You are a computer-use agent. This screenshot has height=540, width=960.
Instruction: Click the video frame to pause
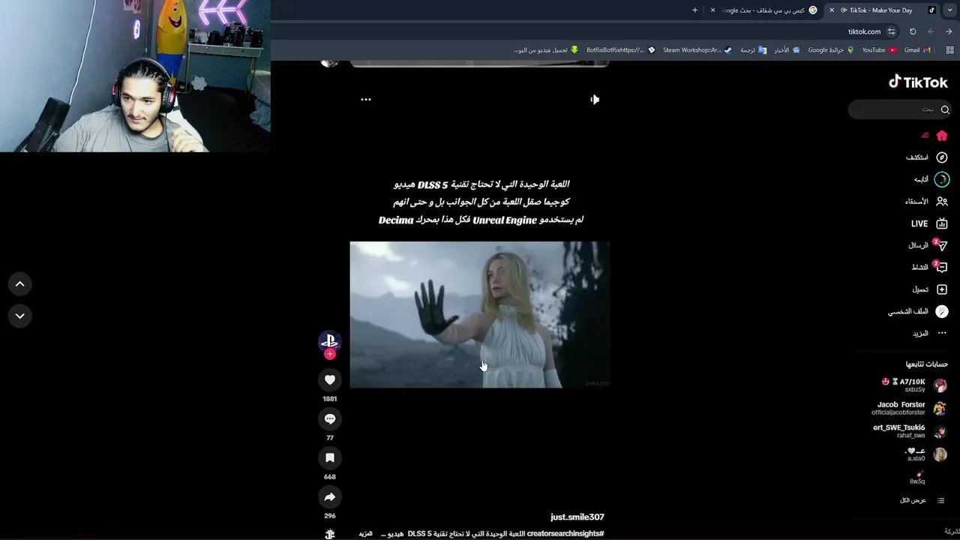(480, 314)
